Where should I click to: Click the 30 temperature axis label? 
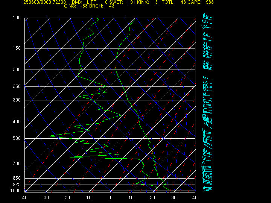point(174,198)
